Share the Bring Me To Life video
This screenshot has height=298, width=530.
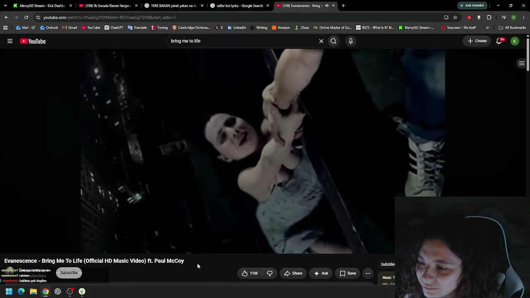[293, 273]
